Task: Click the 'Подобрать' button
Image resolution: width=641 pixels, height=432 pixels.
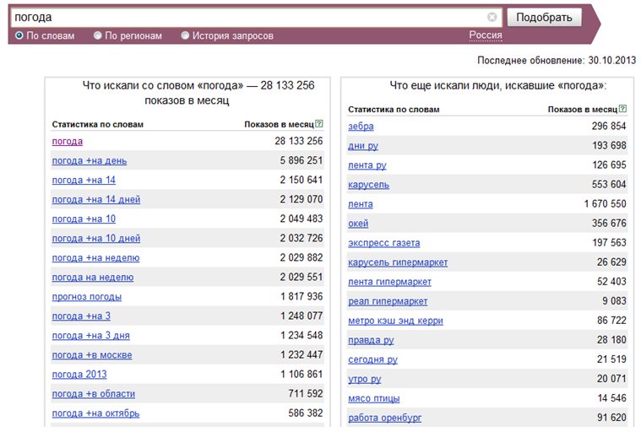Action: point(544,17)
